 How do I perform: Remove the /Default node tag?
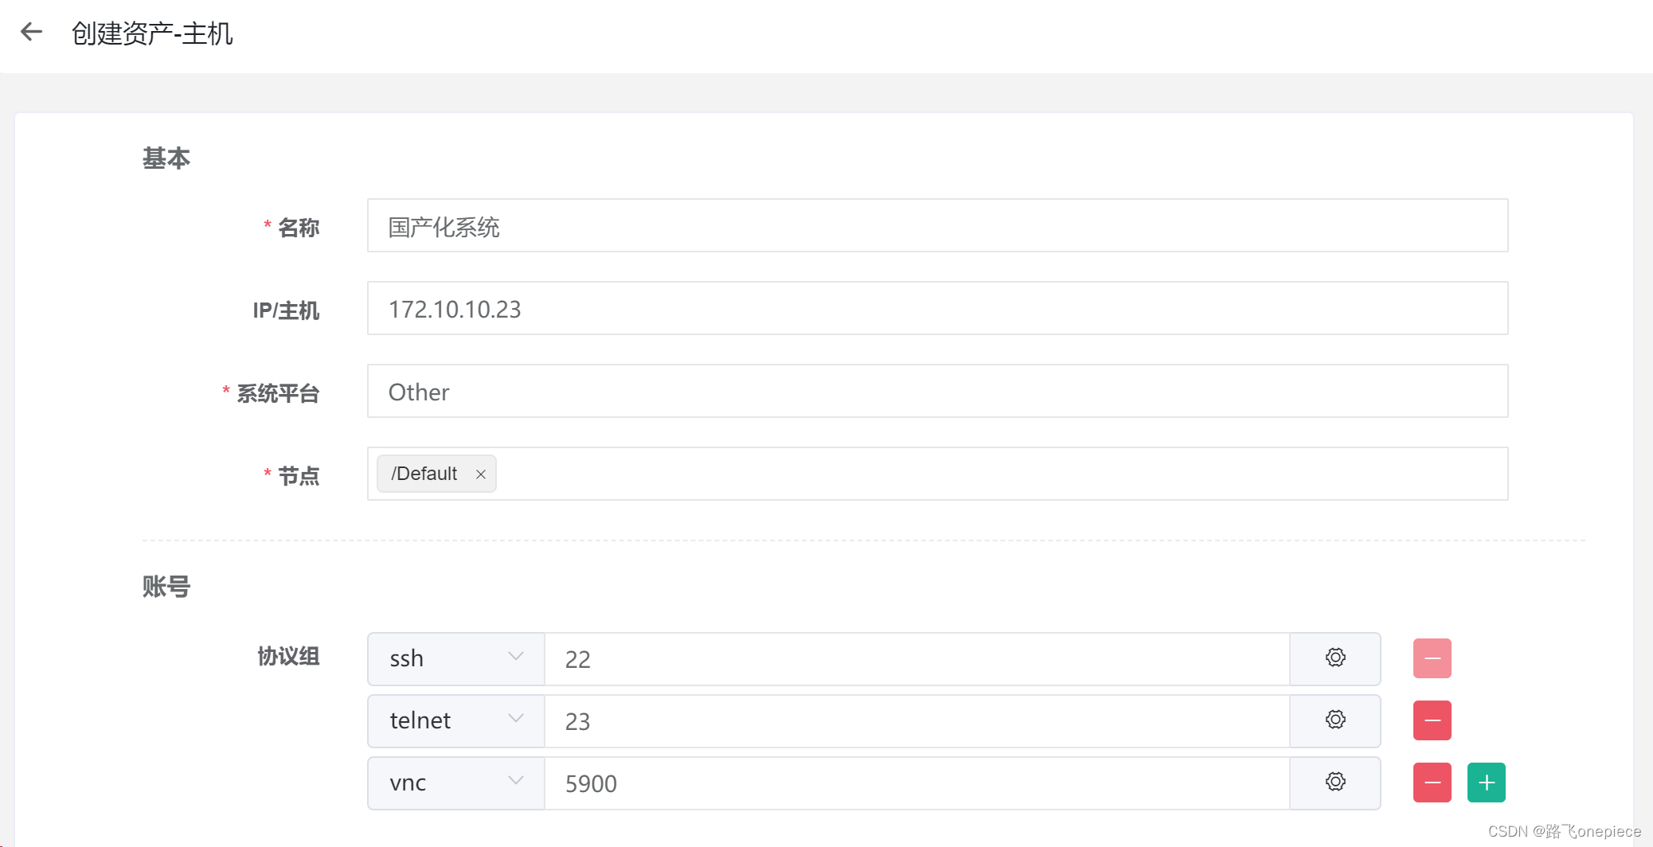click(x=480, y=474)
